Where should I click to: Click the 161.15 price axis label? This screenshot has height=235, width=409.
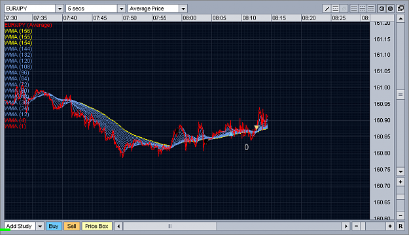click(x=382, y=39)
